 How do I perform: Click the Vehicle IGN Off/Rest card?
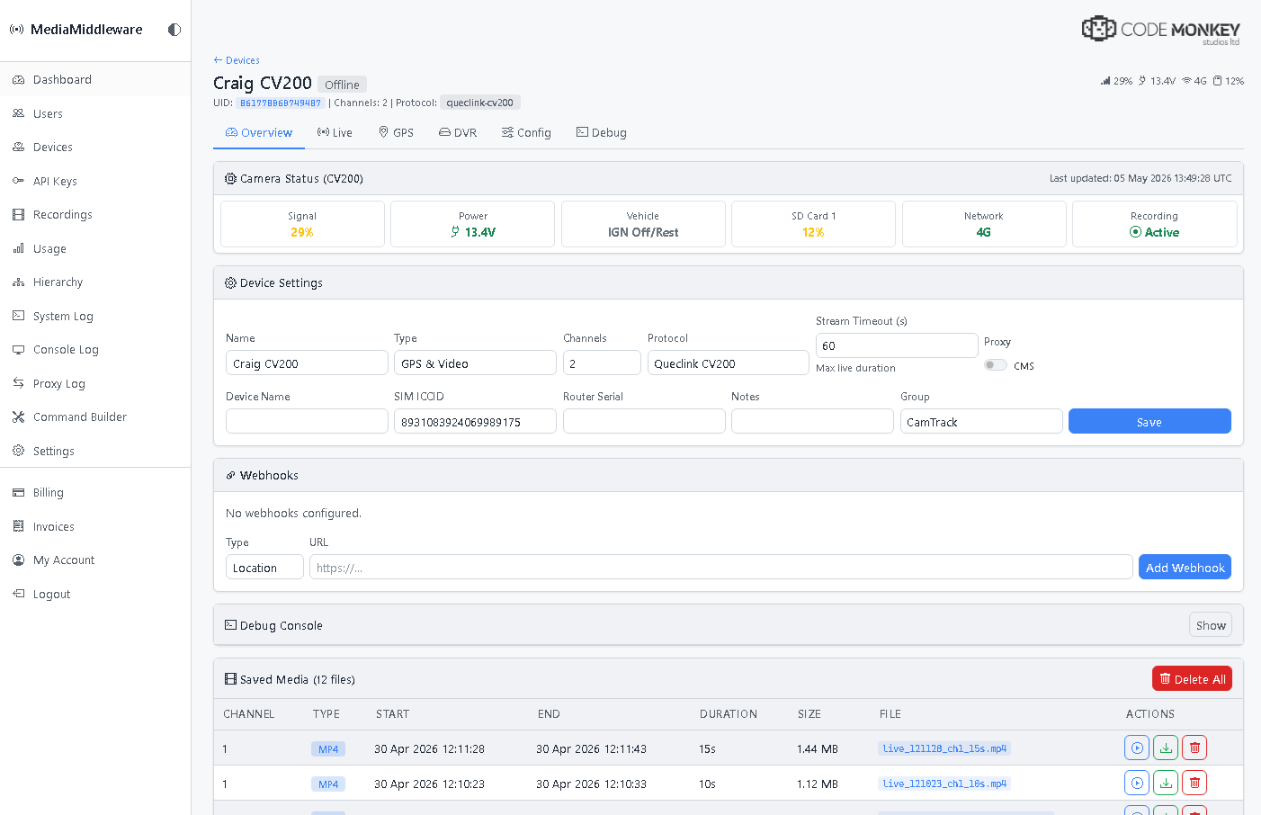(643, 224)
